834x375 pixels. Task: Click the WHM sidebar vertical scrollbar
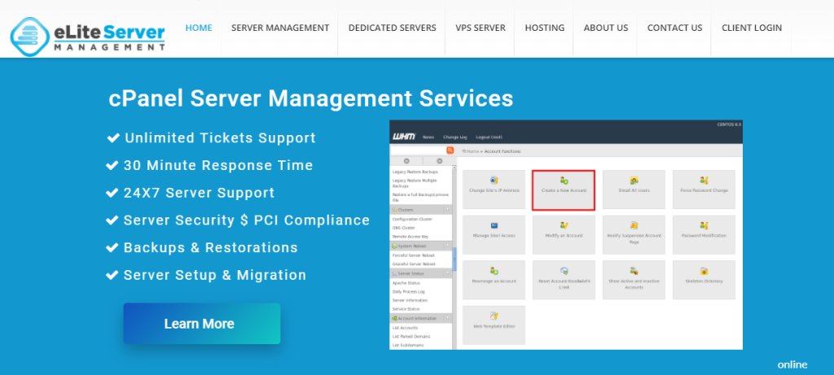click(x=454, y=257)
